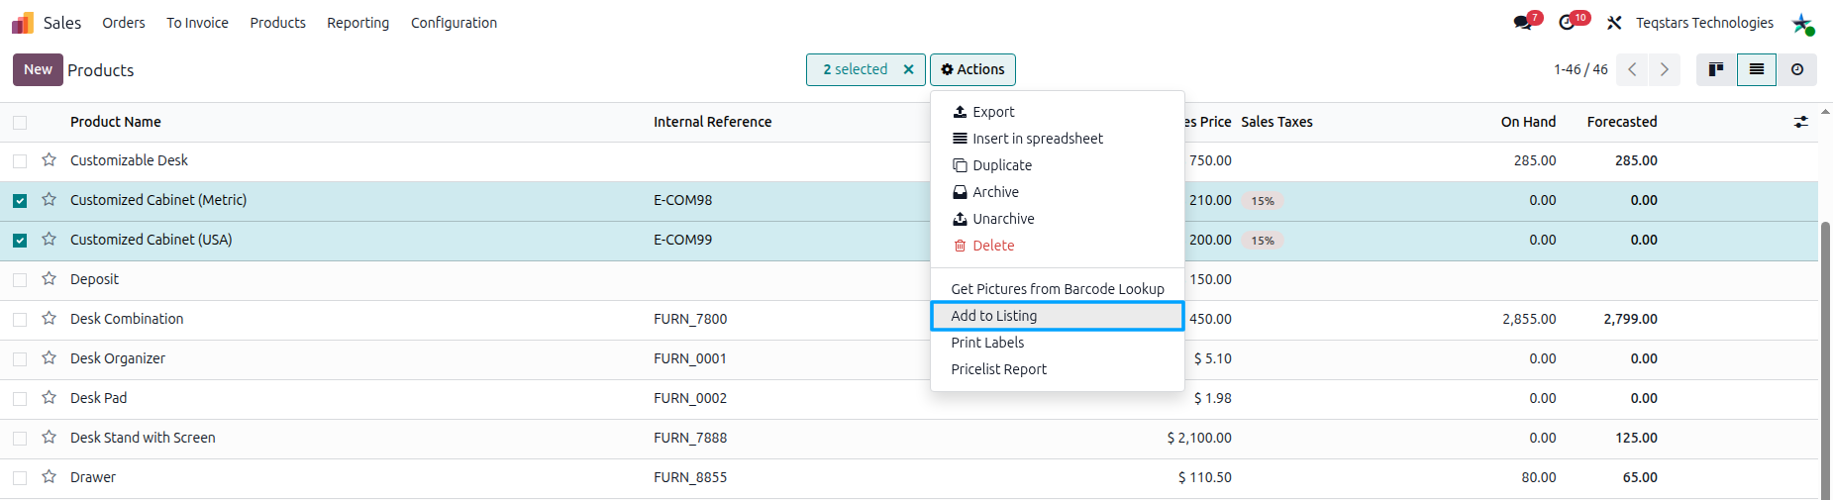Uncheck Customized Cabinet (Metric) checkbox
Screen dimensions: 1833x500
click(x=20, y=200)
